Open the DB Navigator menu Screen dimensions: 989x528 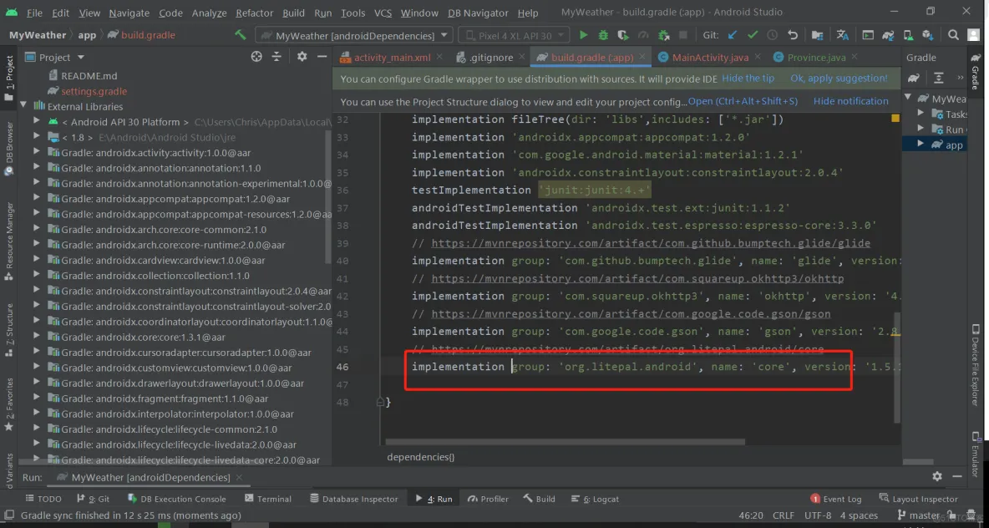click(x=478, y=13)
